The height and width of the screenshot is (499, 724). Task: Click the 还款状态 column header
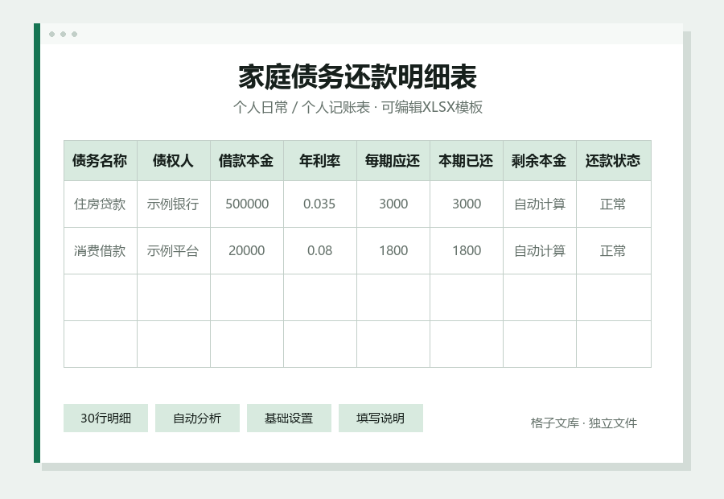614,161
